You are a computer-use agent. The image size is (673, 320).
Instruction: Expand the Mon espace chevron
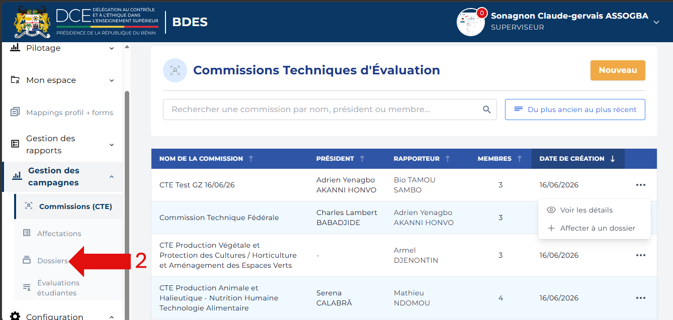click(112, 80)
